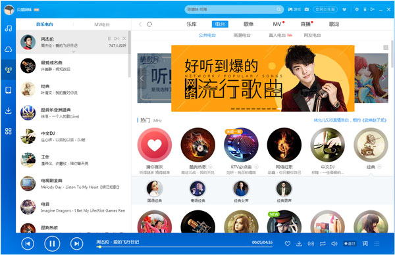The width and height of the screenshot is (395, 255).
Task: Download current song from bottom bar
Action: click(x=299, y=243)
